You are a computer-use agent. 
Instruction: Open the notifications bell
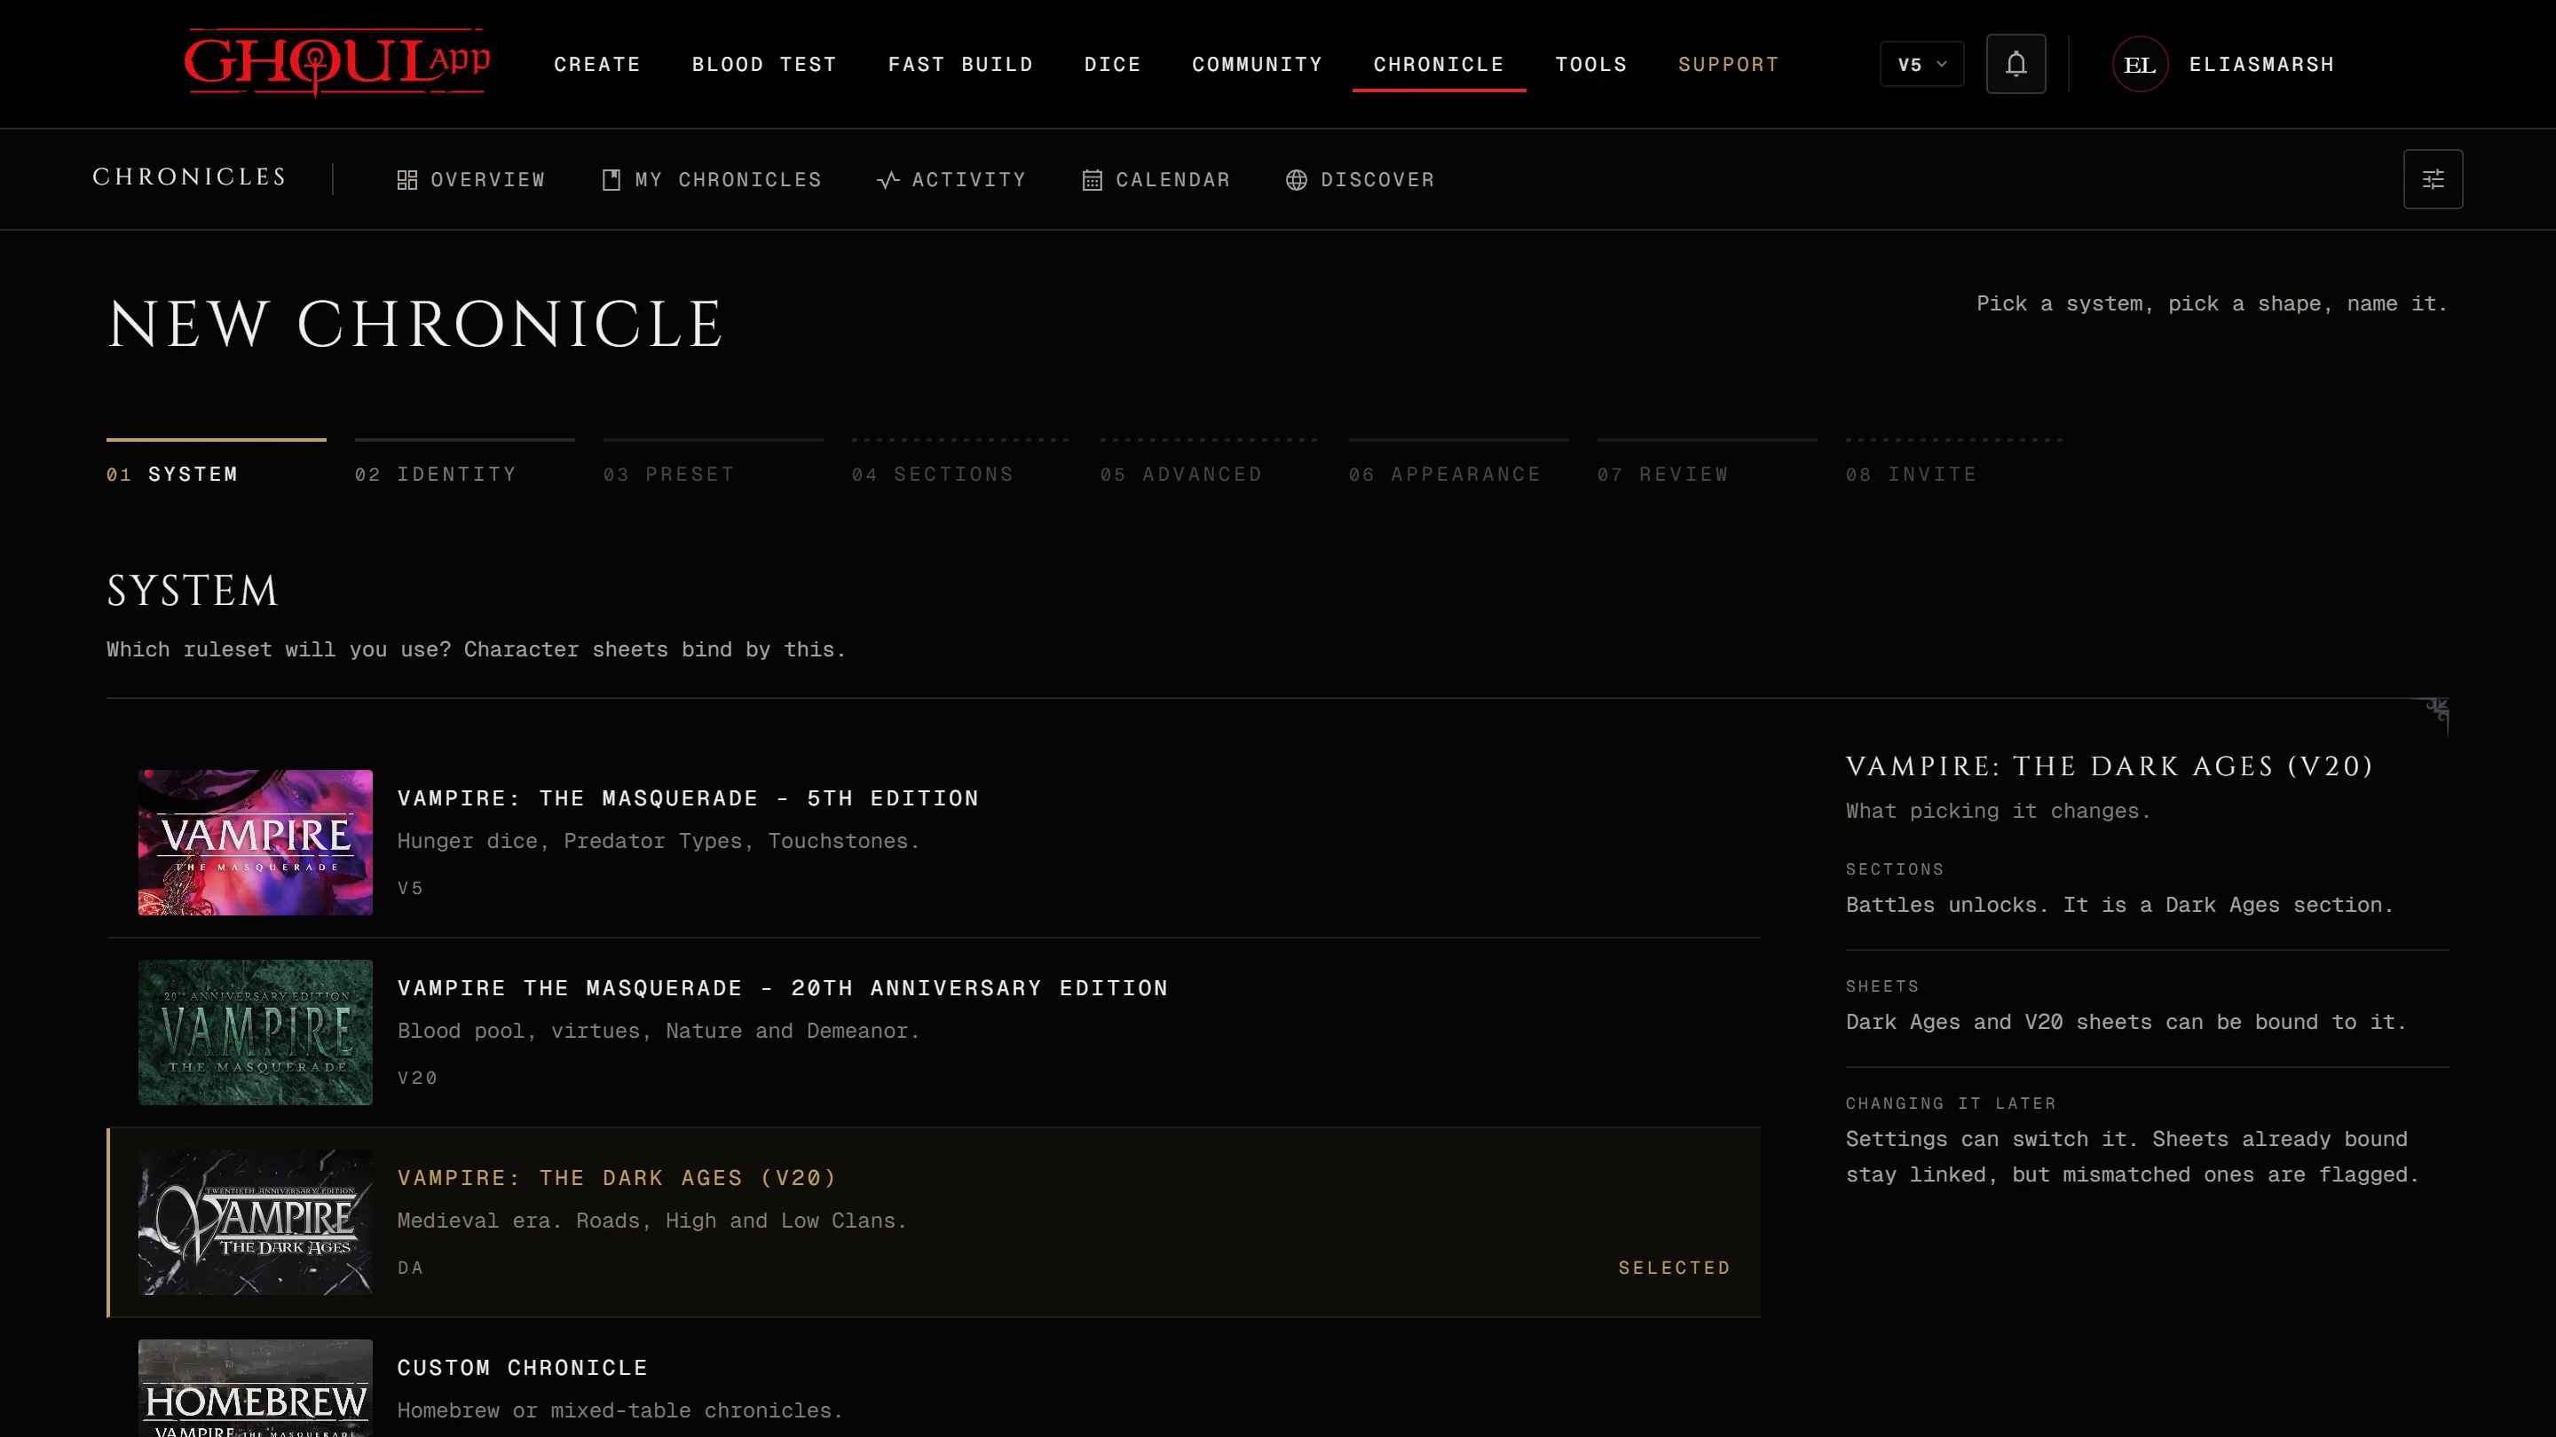coord(2016,65)
